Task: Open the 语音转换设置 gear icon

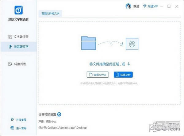Action: click(x=59, y=115)
